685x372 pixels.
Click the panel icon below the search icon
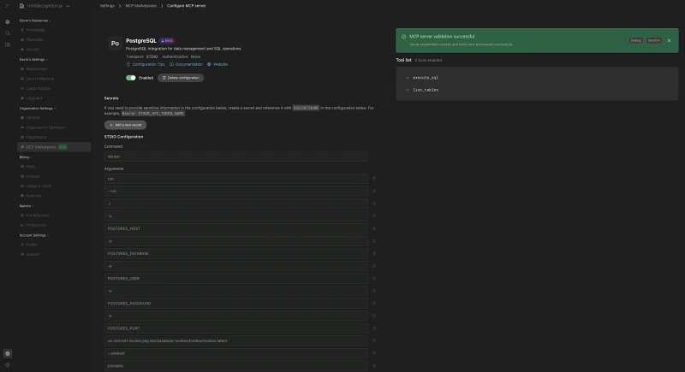click(x=8, y=44)
